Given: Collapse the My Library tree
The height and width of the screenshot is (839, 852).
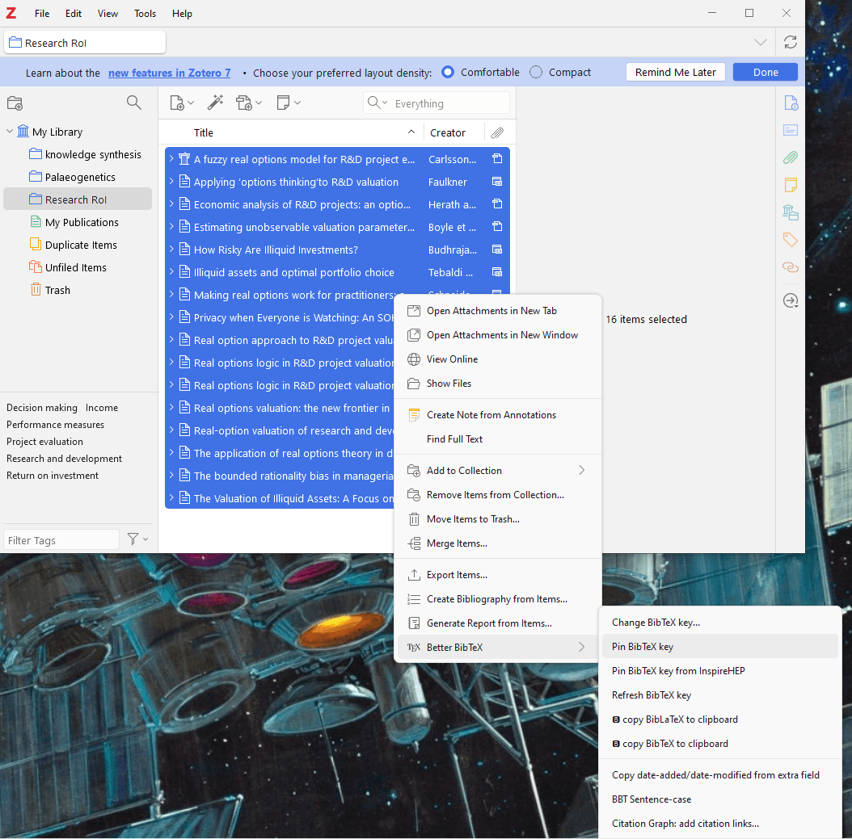Looking at the screenshot, I should (10, 132).
